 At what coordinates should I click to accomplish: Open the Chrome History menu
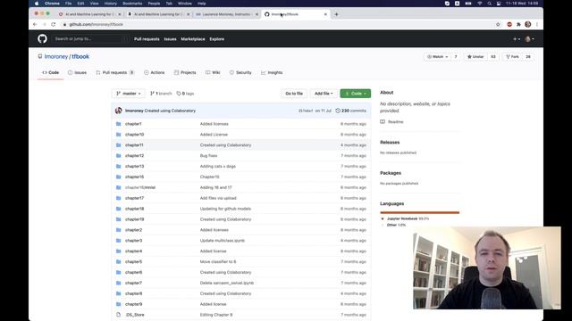(110, 4)
